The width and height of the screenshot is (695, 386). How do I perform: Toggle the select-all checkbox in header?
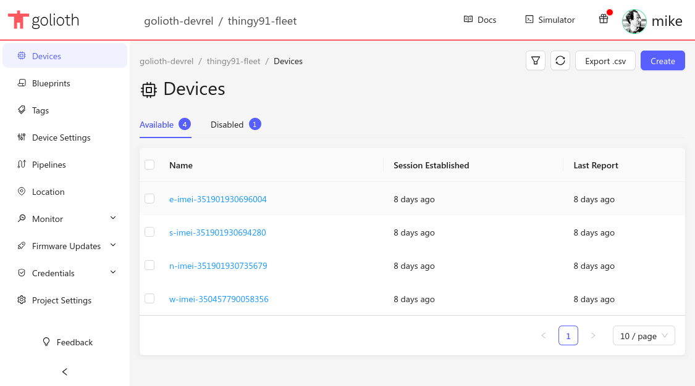(x=150, y=165)
